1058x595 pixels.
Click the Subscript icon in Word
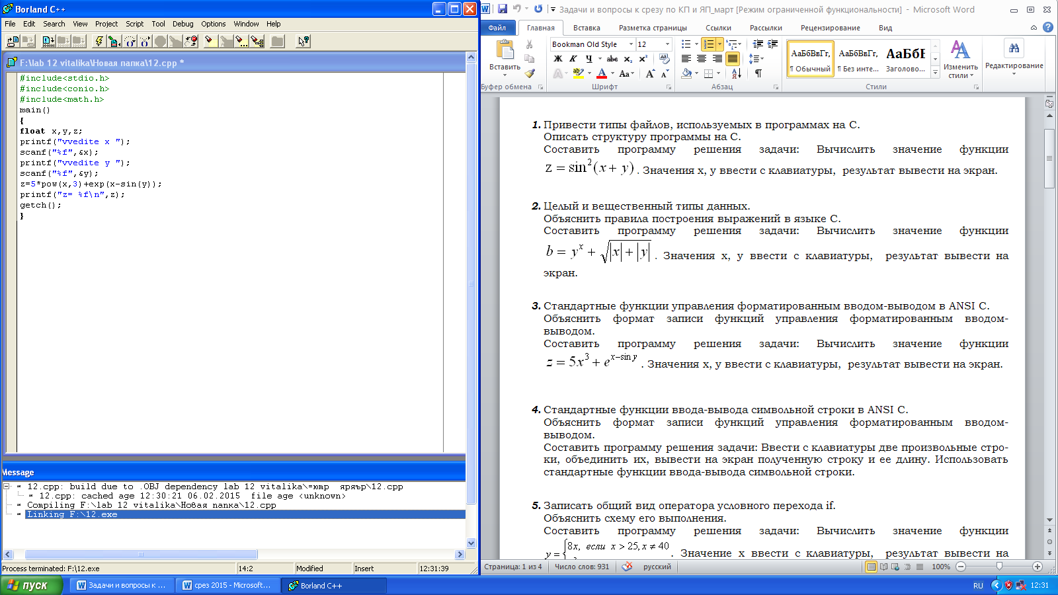coord(628,59)
